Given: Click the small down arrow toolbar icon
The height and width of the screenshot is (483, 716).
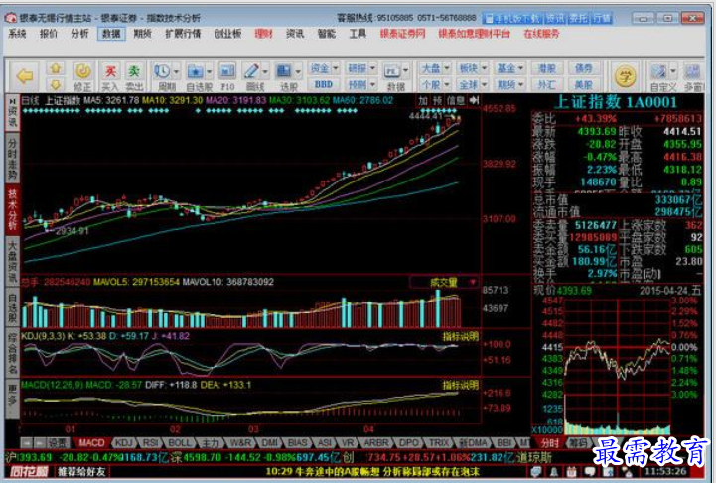Looking at the screenshot, I should (56, 84).
